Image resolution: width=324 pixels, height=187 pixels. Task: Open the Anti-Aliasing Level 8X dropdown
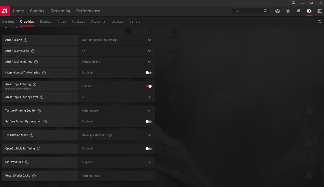116,51
